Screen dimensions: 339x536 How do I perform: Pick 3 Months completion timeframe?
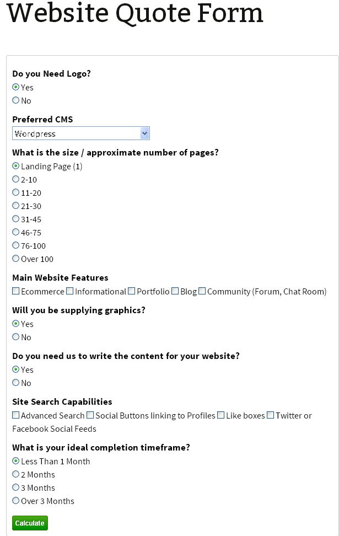coord(15,487)
